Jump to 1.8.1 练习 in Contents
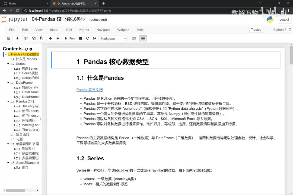The height and width of the screenshot is (195, 293). (21, 167)
